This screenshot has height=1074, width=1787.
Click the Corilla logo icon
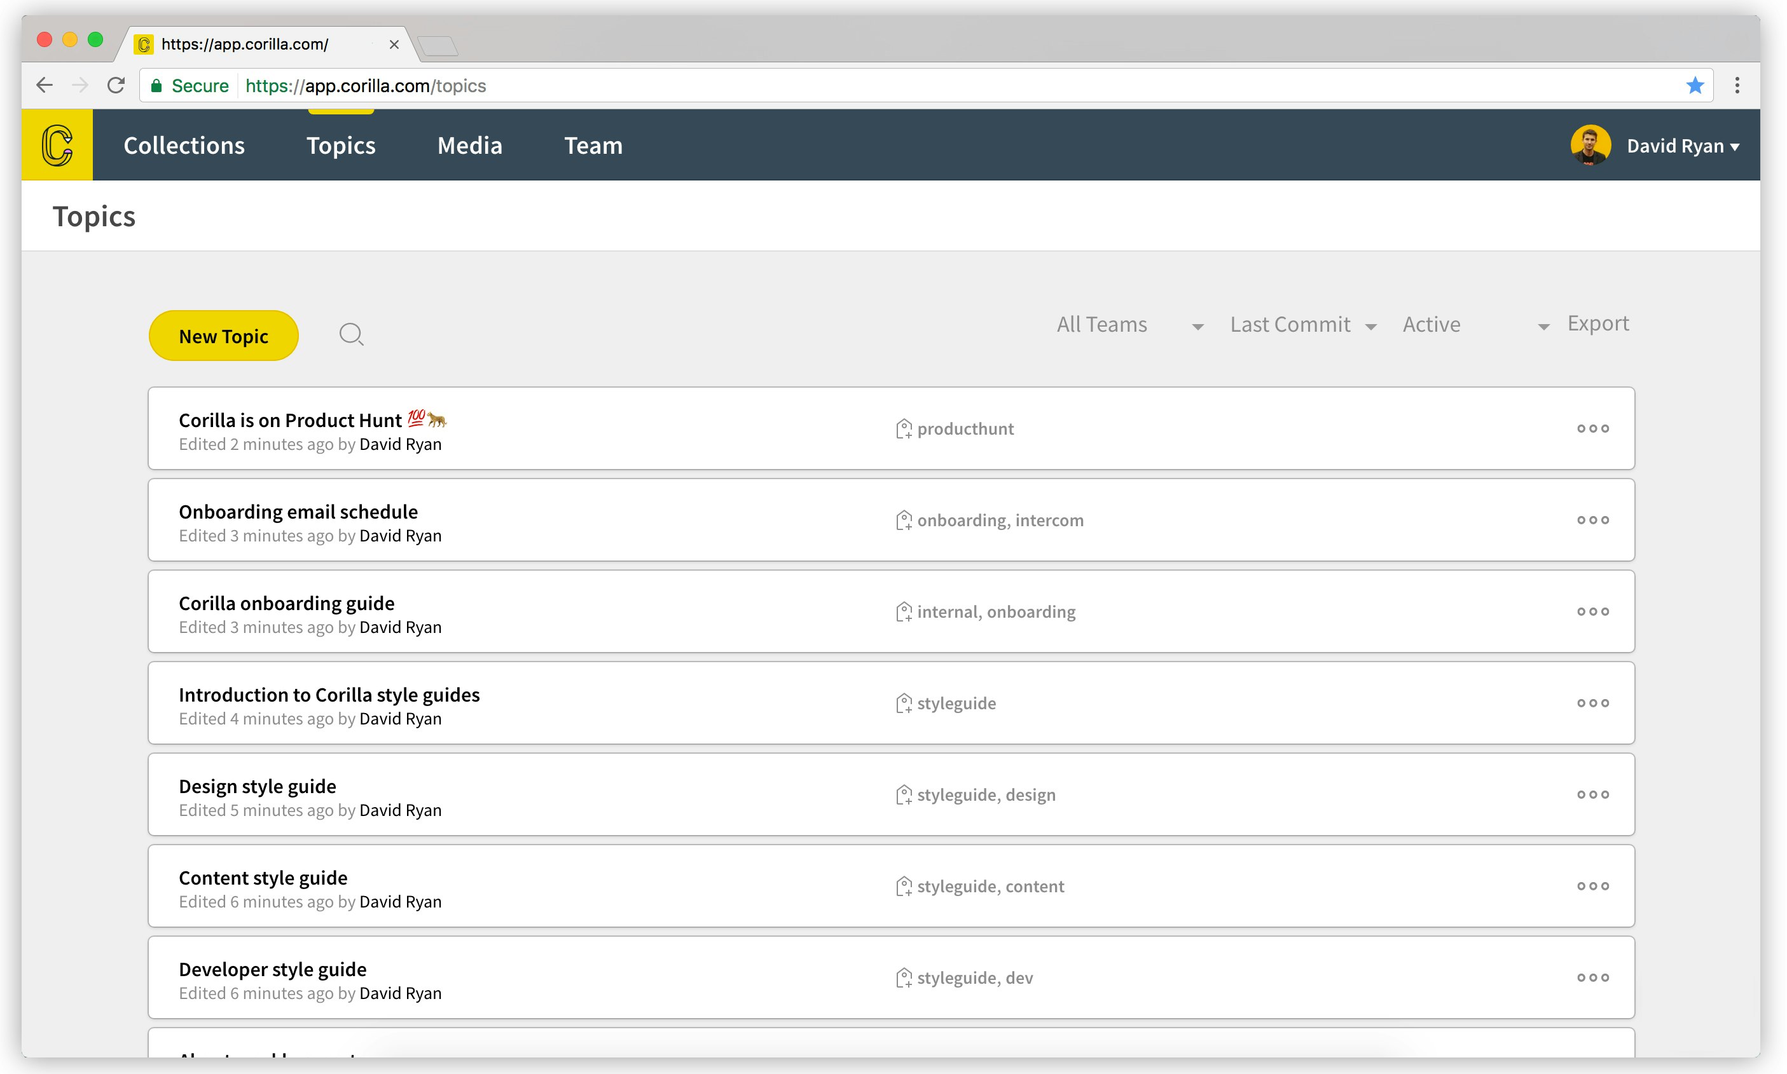click(57, 145)
